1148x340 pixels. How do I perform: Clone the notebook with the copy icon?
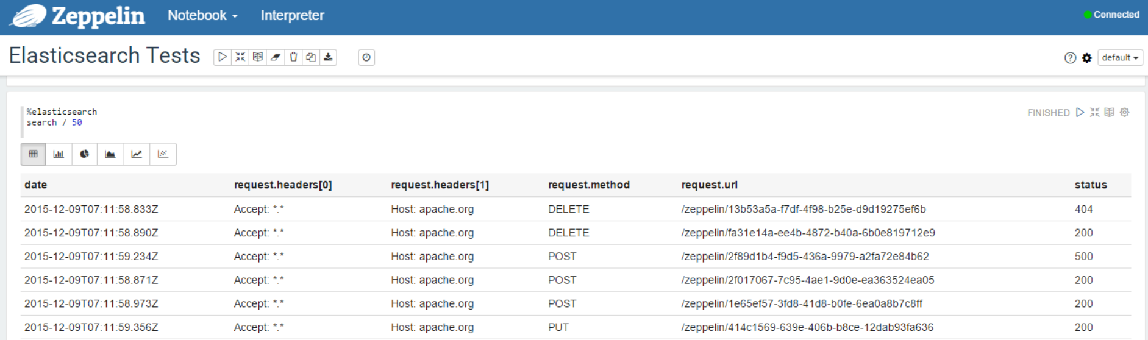pyautogui.click(x=311, y=57)
